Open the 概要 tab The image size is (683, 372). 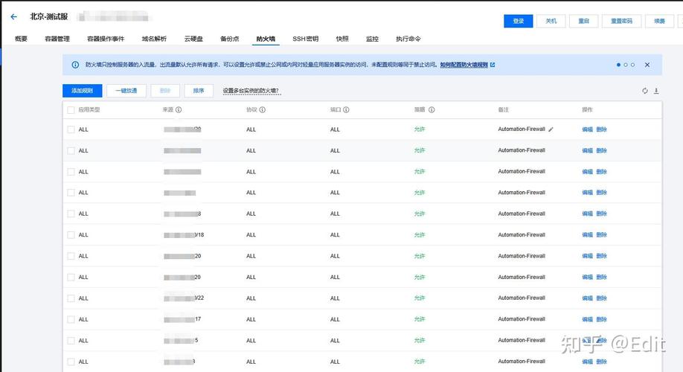(21, 39)
